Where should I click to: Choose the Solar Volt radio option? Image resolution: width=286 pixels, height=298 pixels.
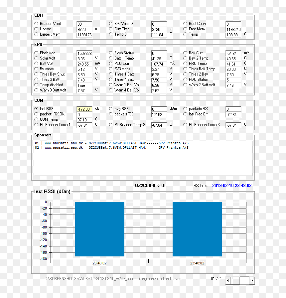[36, 58]
